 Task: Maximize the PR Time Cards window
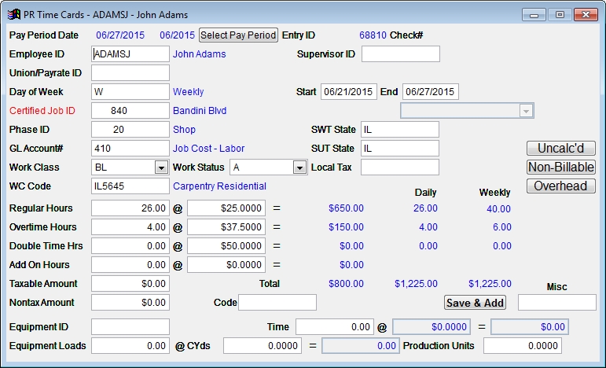tap(560, 15)
